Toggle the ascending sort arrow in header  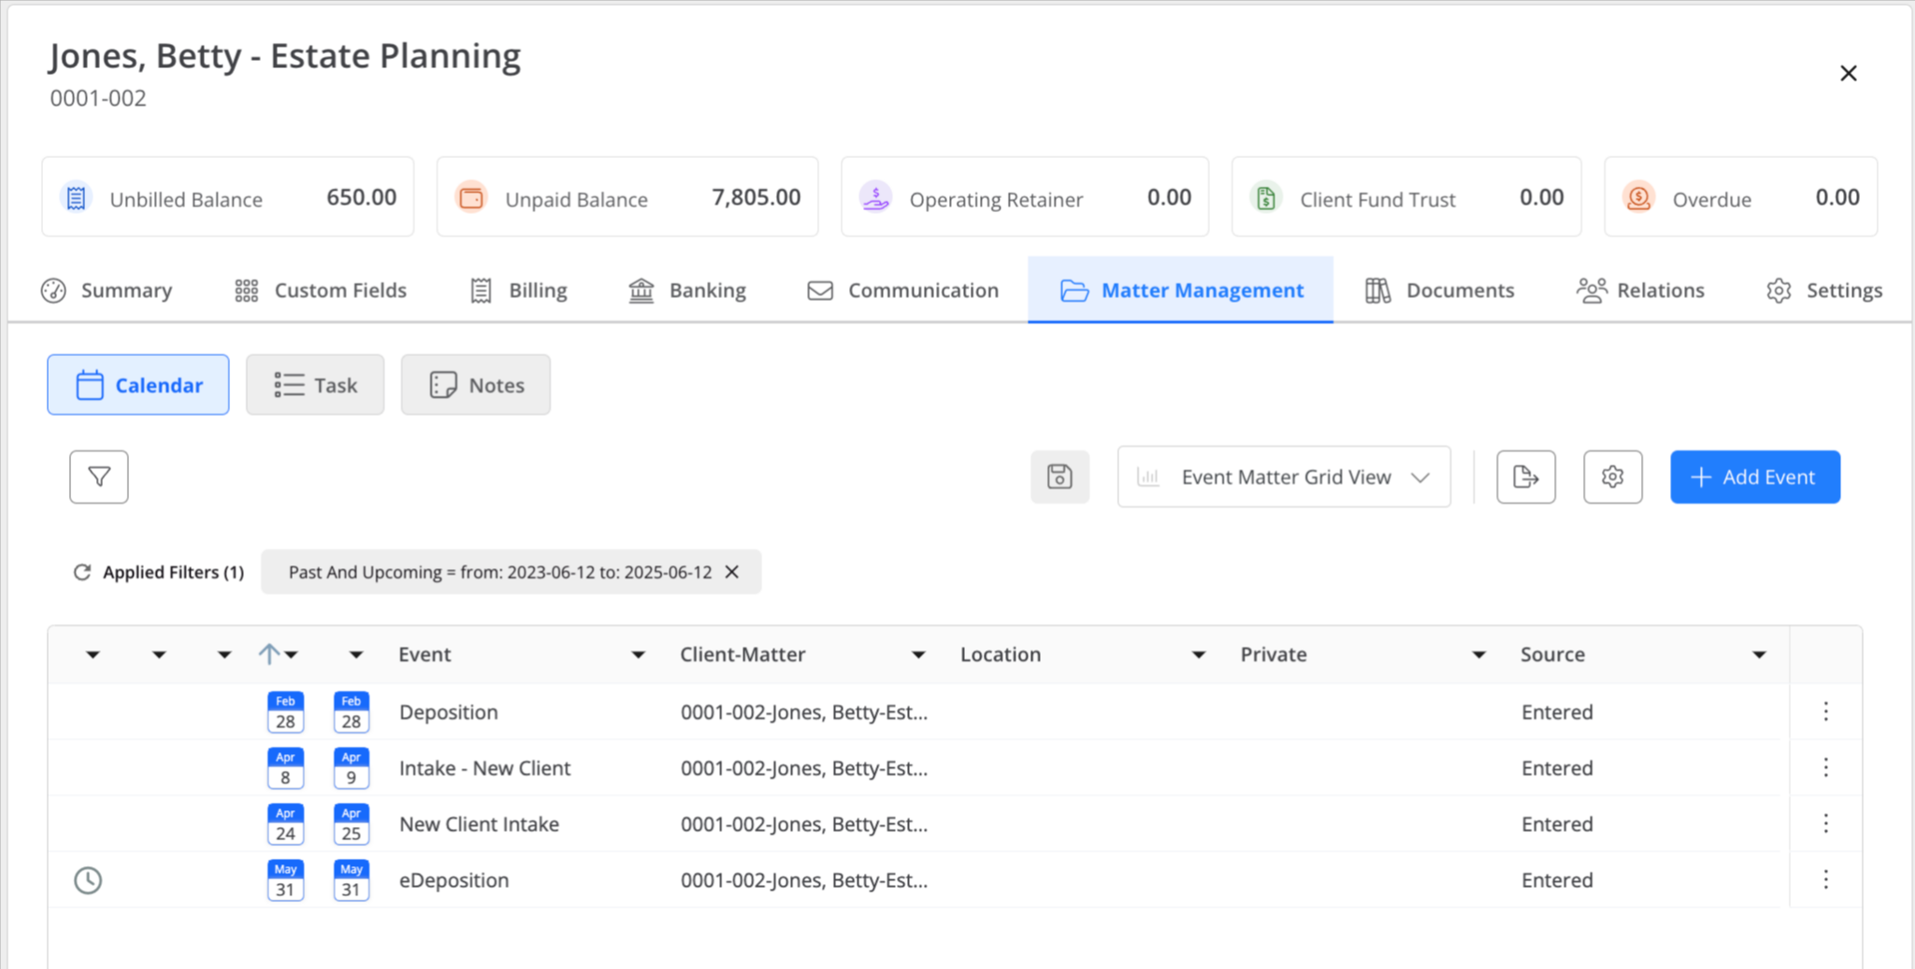268,654
